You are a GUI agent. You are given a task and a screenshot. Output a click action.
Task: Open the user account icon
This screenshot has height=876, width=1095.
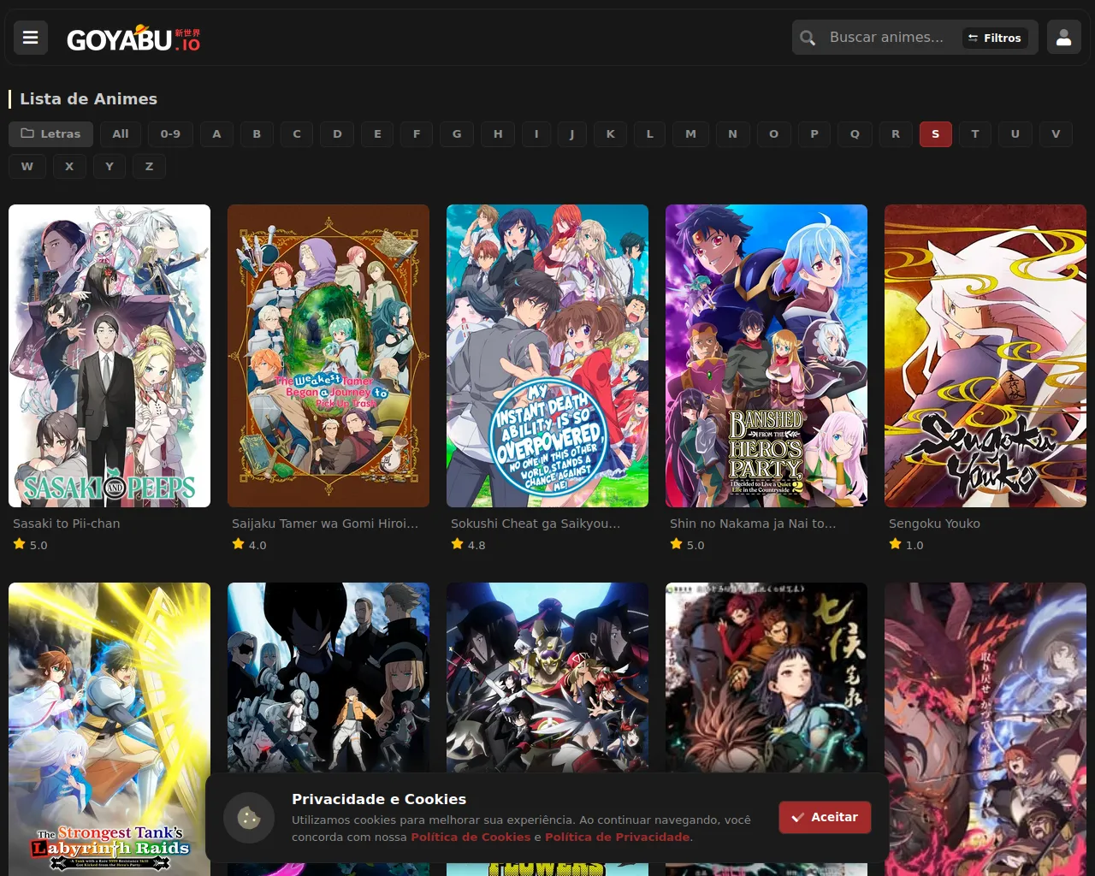(x=1064, y=38)
